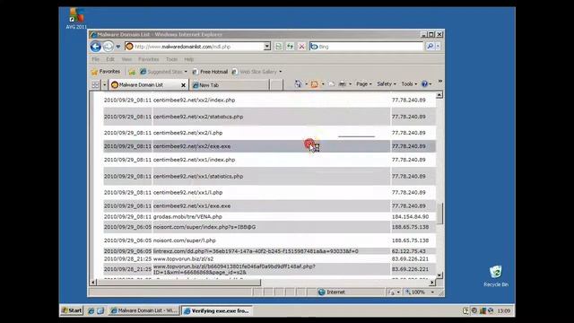Click the Home icon in command bar
The height and width of the screenshot is (323, 574).
tap(298, 84)
